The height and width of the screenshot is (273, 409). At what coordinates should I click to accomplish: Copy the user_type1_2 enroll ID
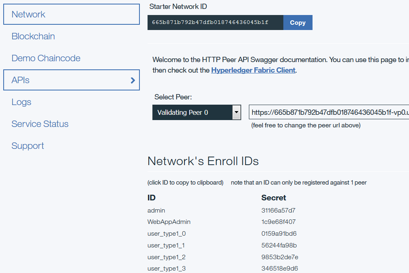(x=167, y=256)
